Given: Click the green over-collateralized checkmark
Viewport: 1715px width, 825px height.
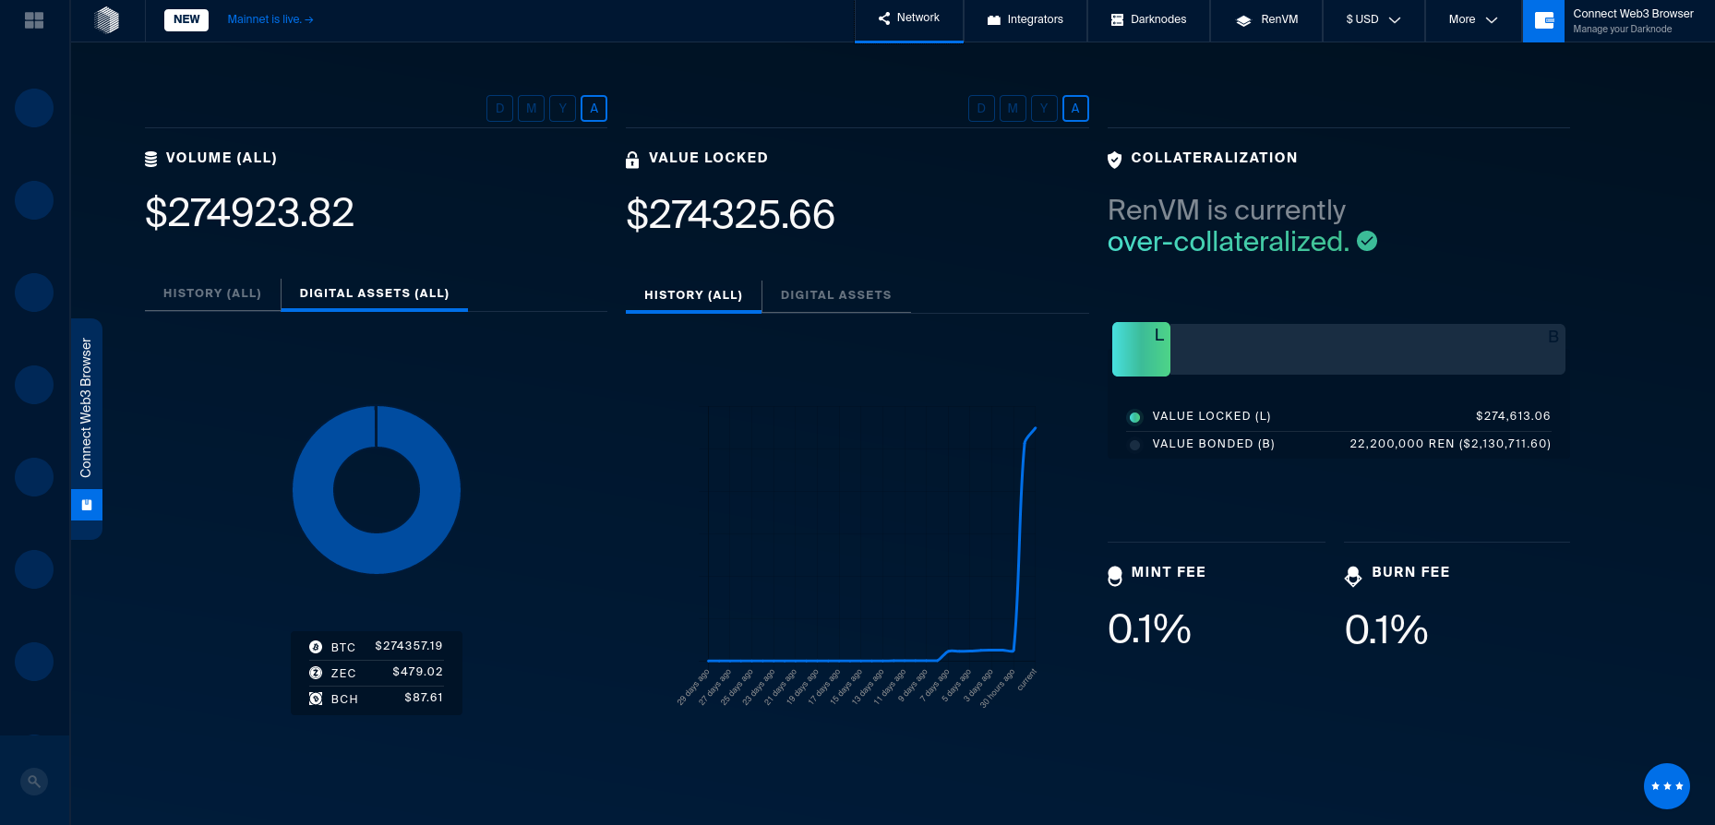Looking at the screenshot, I should 1368,241.
